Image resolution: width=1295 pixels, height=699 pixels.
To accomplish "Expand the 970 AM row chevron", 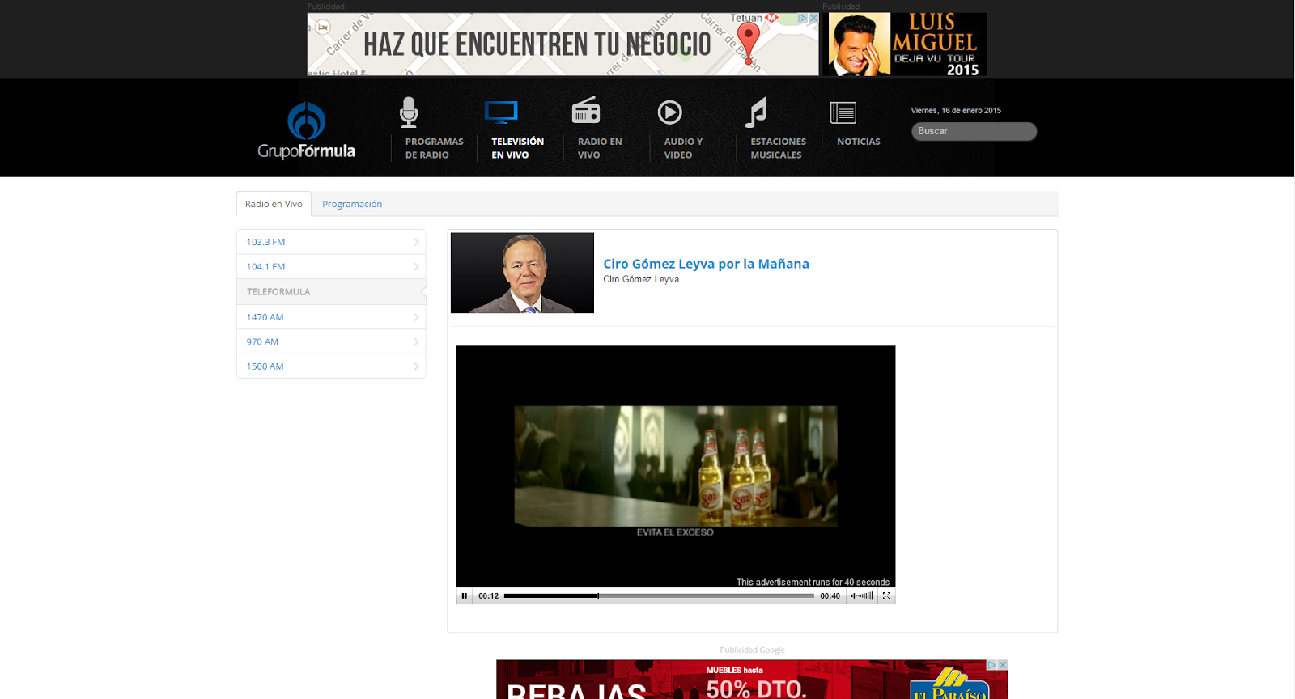I will tap(416, 341).
